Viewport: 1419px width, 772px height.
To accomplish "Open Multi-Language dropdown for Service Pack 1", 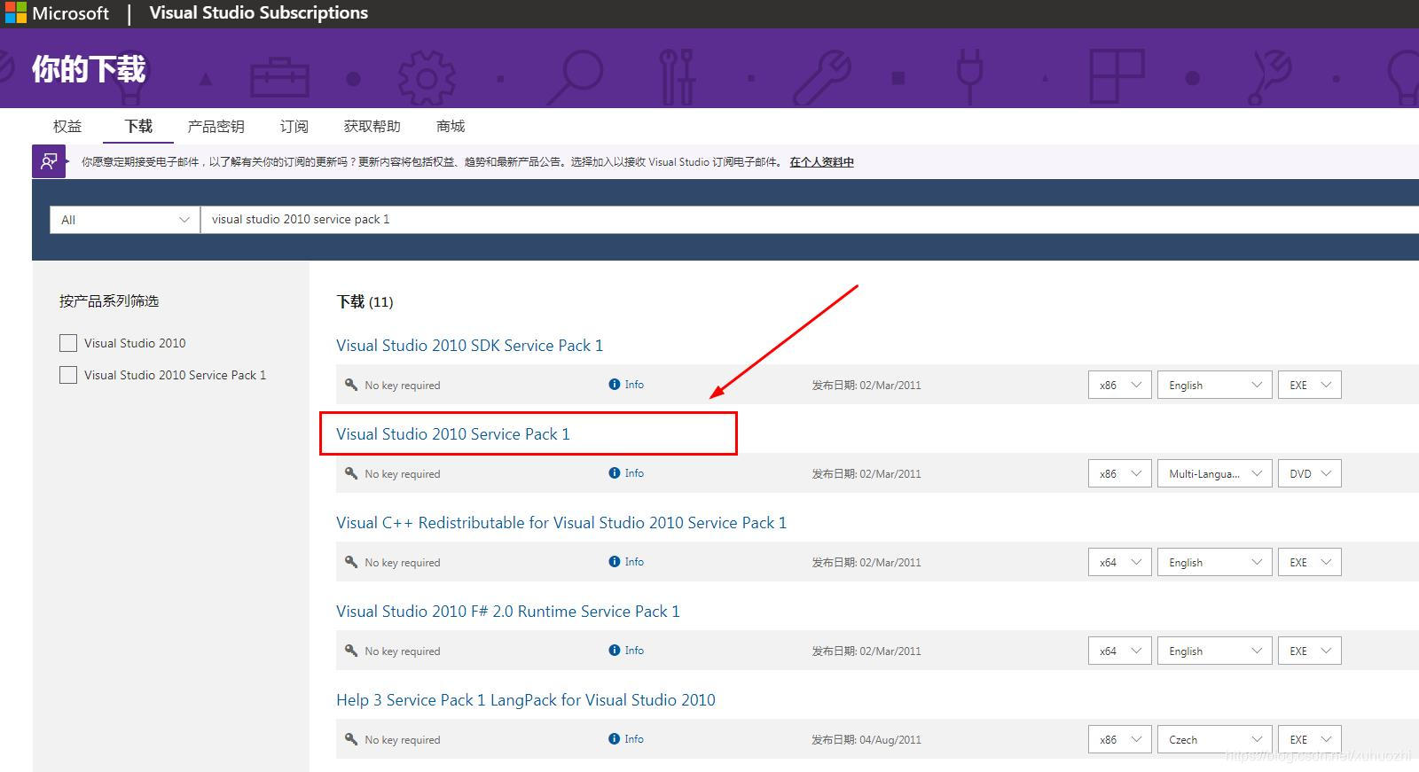I will coord(1215,473).
